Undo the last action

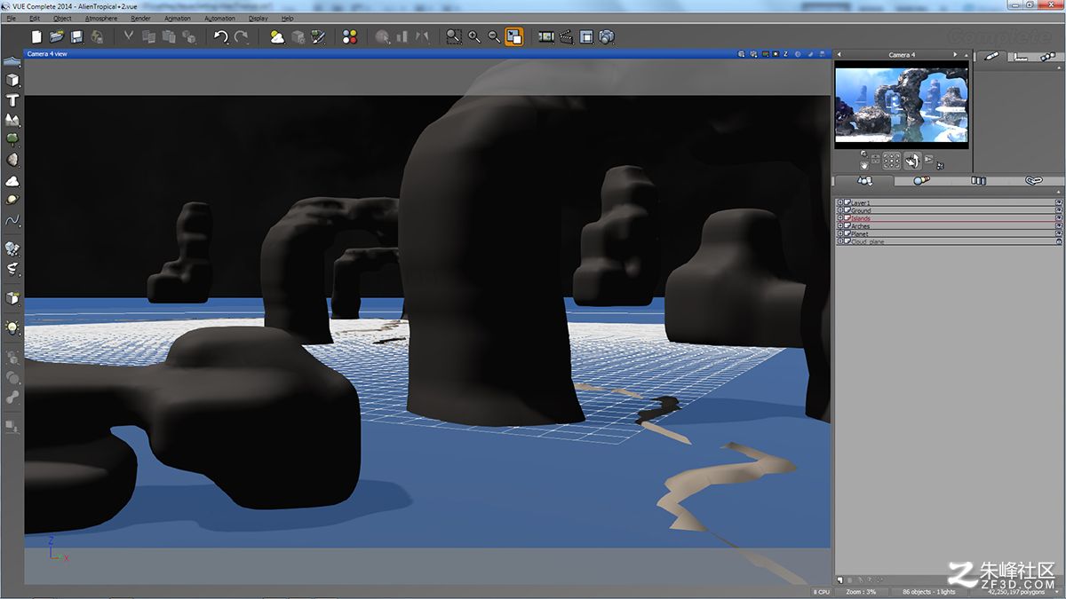220,36
